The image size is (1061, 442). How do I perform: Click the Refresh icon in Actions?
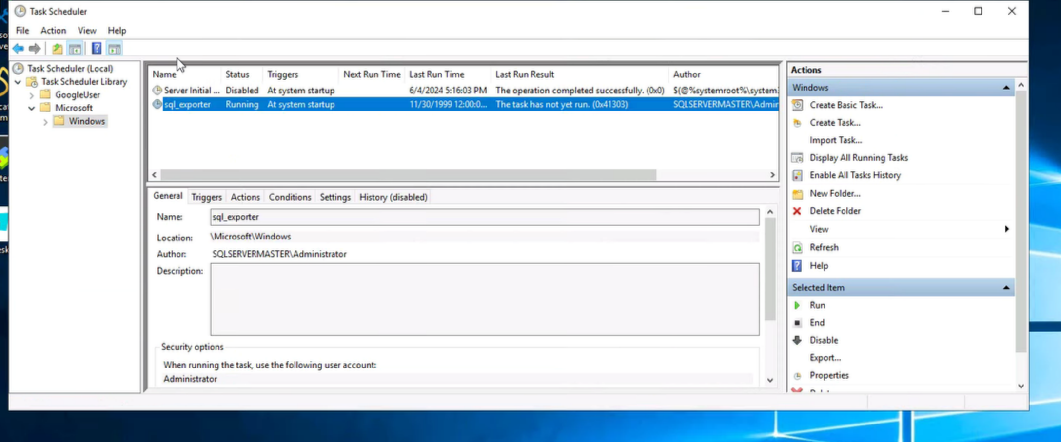click(797, 248)
